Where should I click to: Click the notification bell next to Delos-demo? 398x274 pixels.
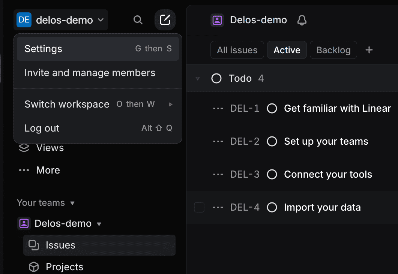coord(302,20)
